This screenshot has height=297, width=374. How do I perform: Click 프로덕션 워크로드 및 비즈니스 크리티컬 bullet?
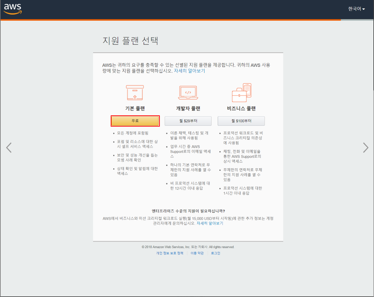243,138
